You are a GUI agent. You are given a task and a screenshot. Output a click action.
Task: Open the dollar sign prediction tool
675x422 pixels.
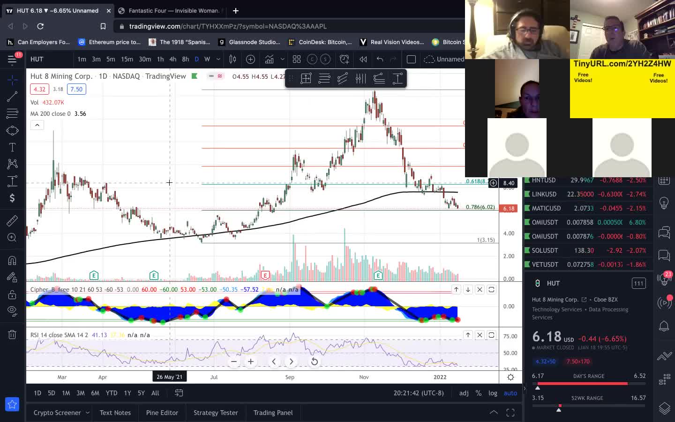pos(12,198)
